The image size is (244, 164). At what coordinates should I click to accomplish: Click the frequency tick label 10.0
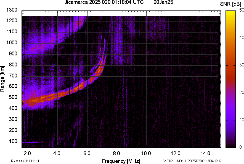coord(146,154)
